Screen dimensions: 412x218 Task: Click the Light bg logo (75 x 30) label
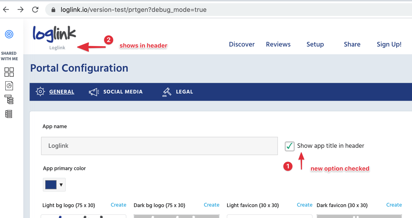tap(69, 205)
